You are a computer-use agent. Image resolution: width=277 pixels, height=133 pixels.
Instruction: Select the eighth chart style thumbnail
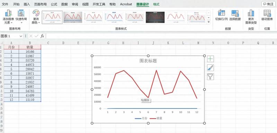point(196,17)
